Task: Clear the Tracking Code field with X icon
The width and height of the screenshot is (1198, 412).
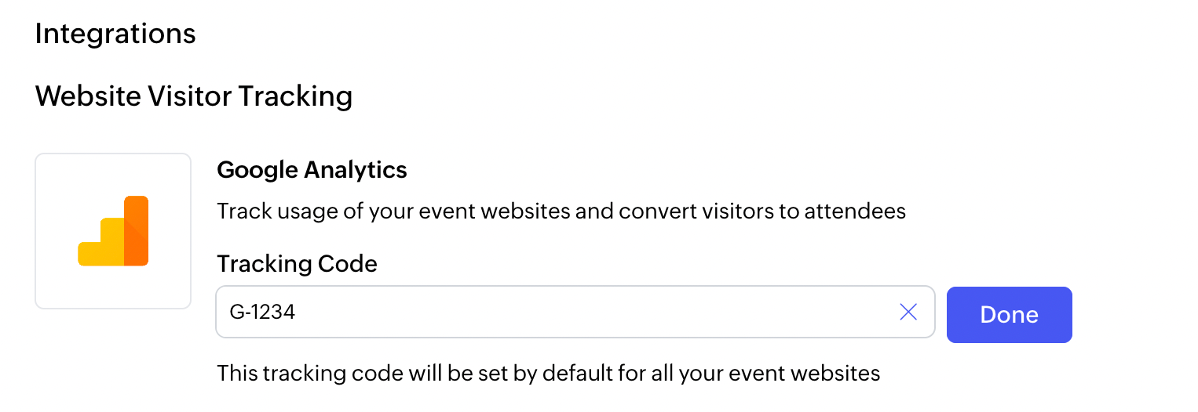Action: pyautogui.click(x=908, y=313)
